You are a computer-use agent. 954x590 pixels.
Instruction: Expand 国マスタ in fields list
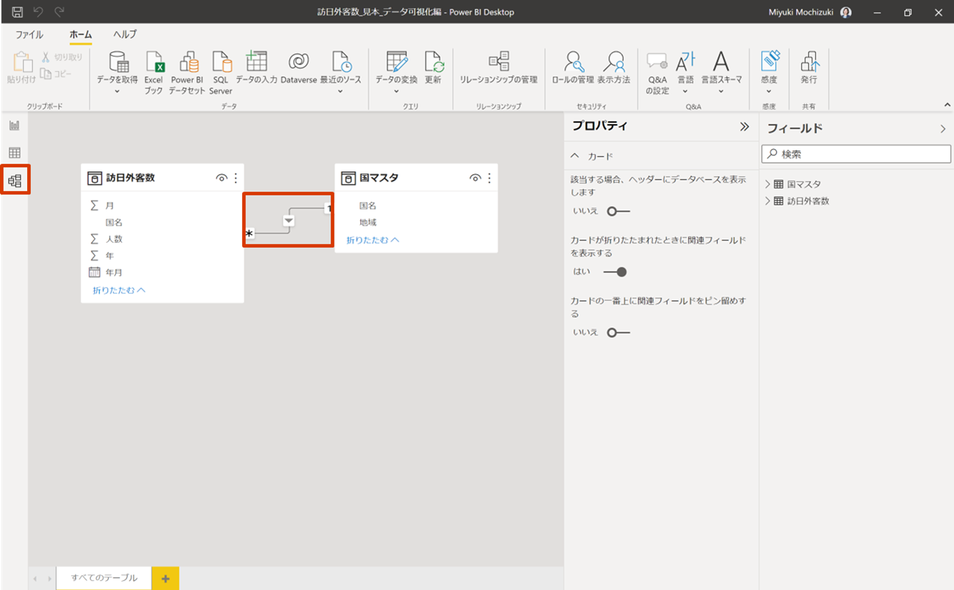point(768,184)
